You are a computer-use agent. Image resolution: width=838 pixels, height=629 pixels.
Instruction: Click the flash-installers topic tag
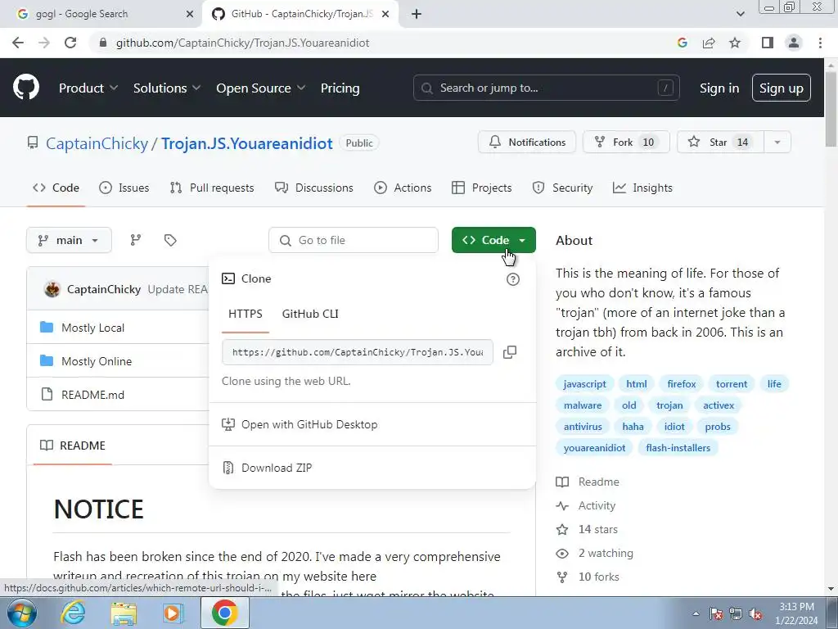coord(678,448)
